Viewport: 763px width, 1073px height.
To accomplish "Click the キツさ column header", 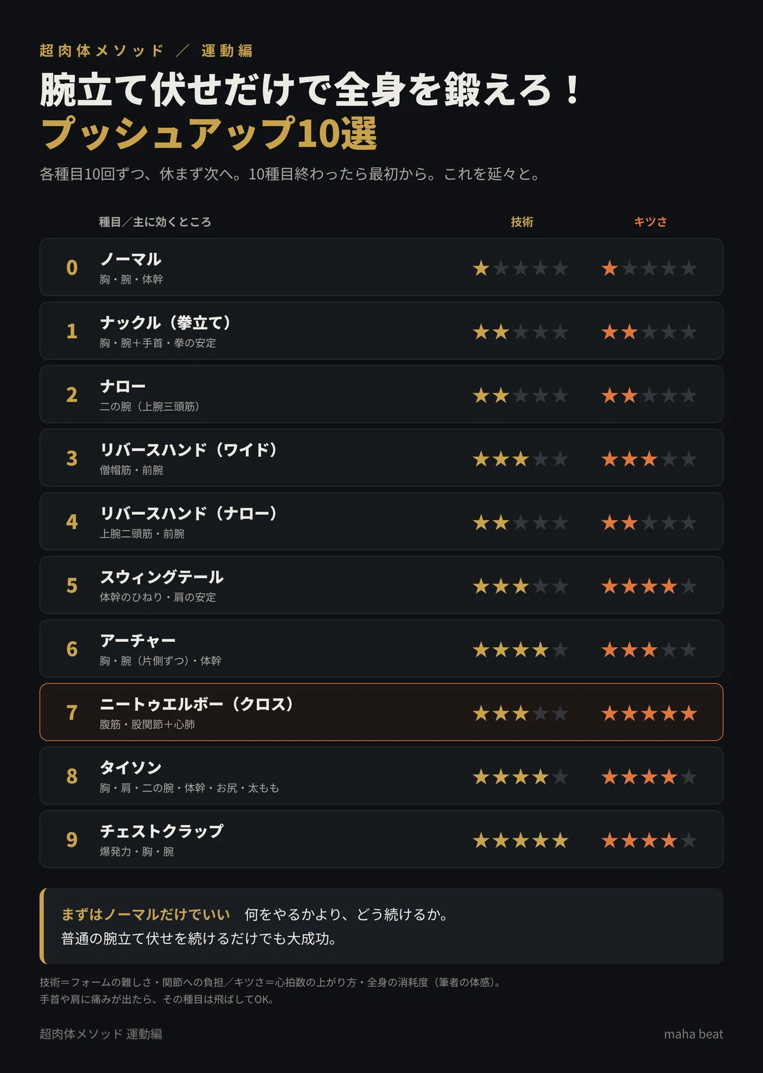I will (x=650, y=222).
